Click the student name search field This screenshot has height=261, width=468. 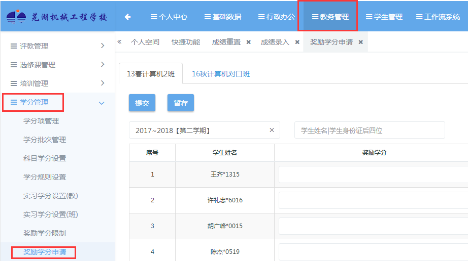369,130
